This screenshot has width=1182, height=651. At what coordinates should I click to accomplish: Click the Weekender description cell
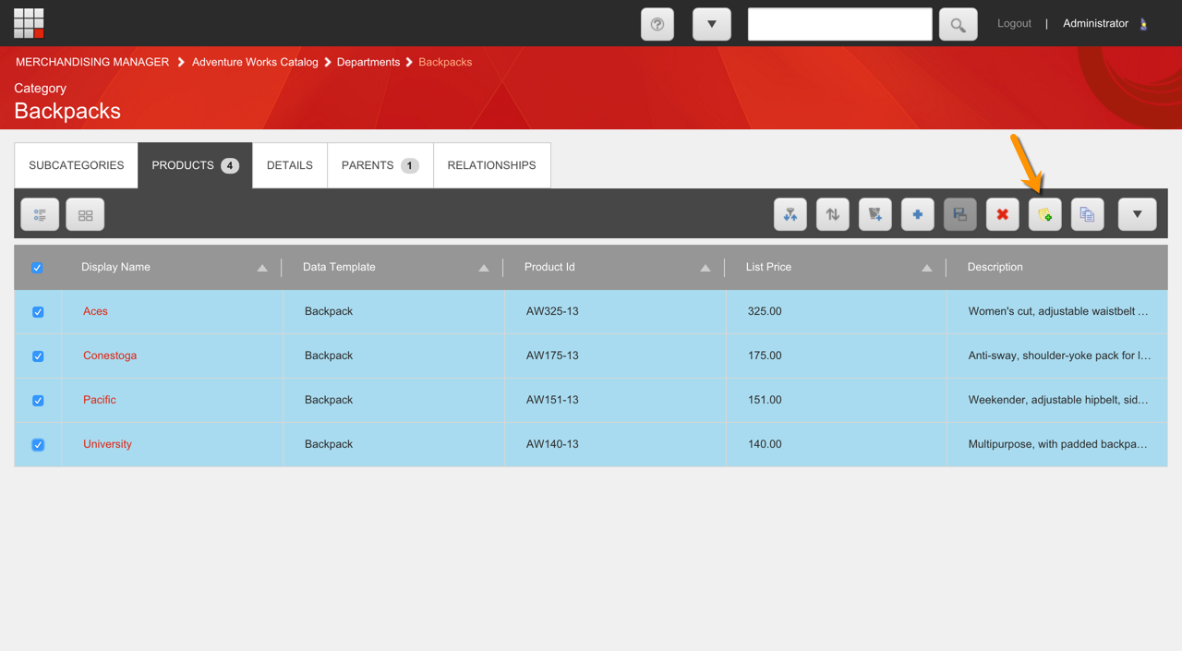point(1058,400)
